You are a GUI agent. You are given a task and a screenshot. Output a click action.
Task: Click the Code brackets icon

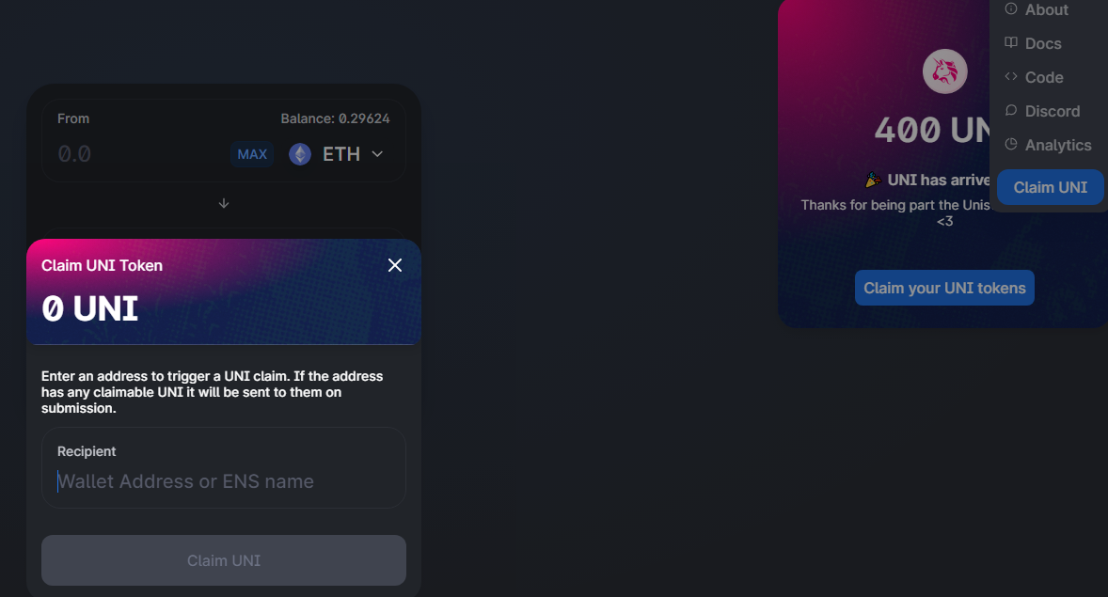(1011, 76)
